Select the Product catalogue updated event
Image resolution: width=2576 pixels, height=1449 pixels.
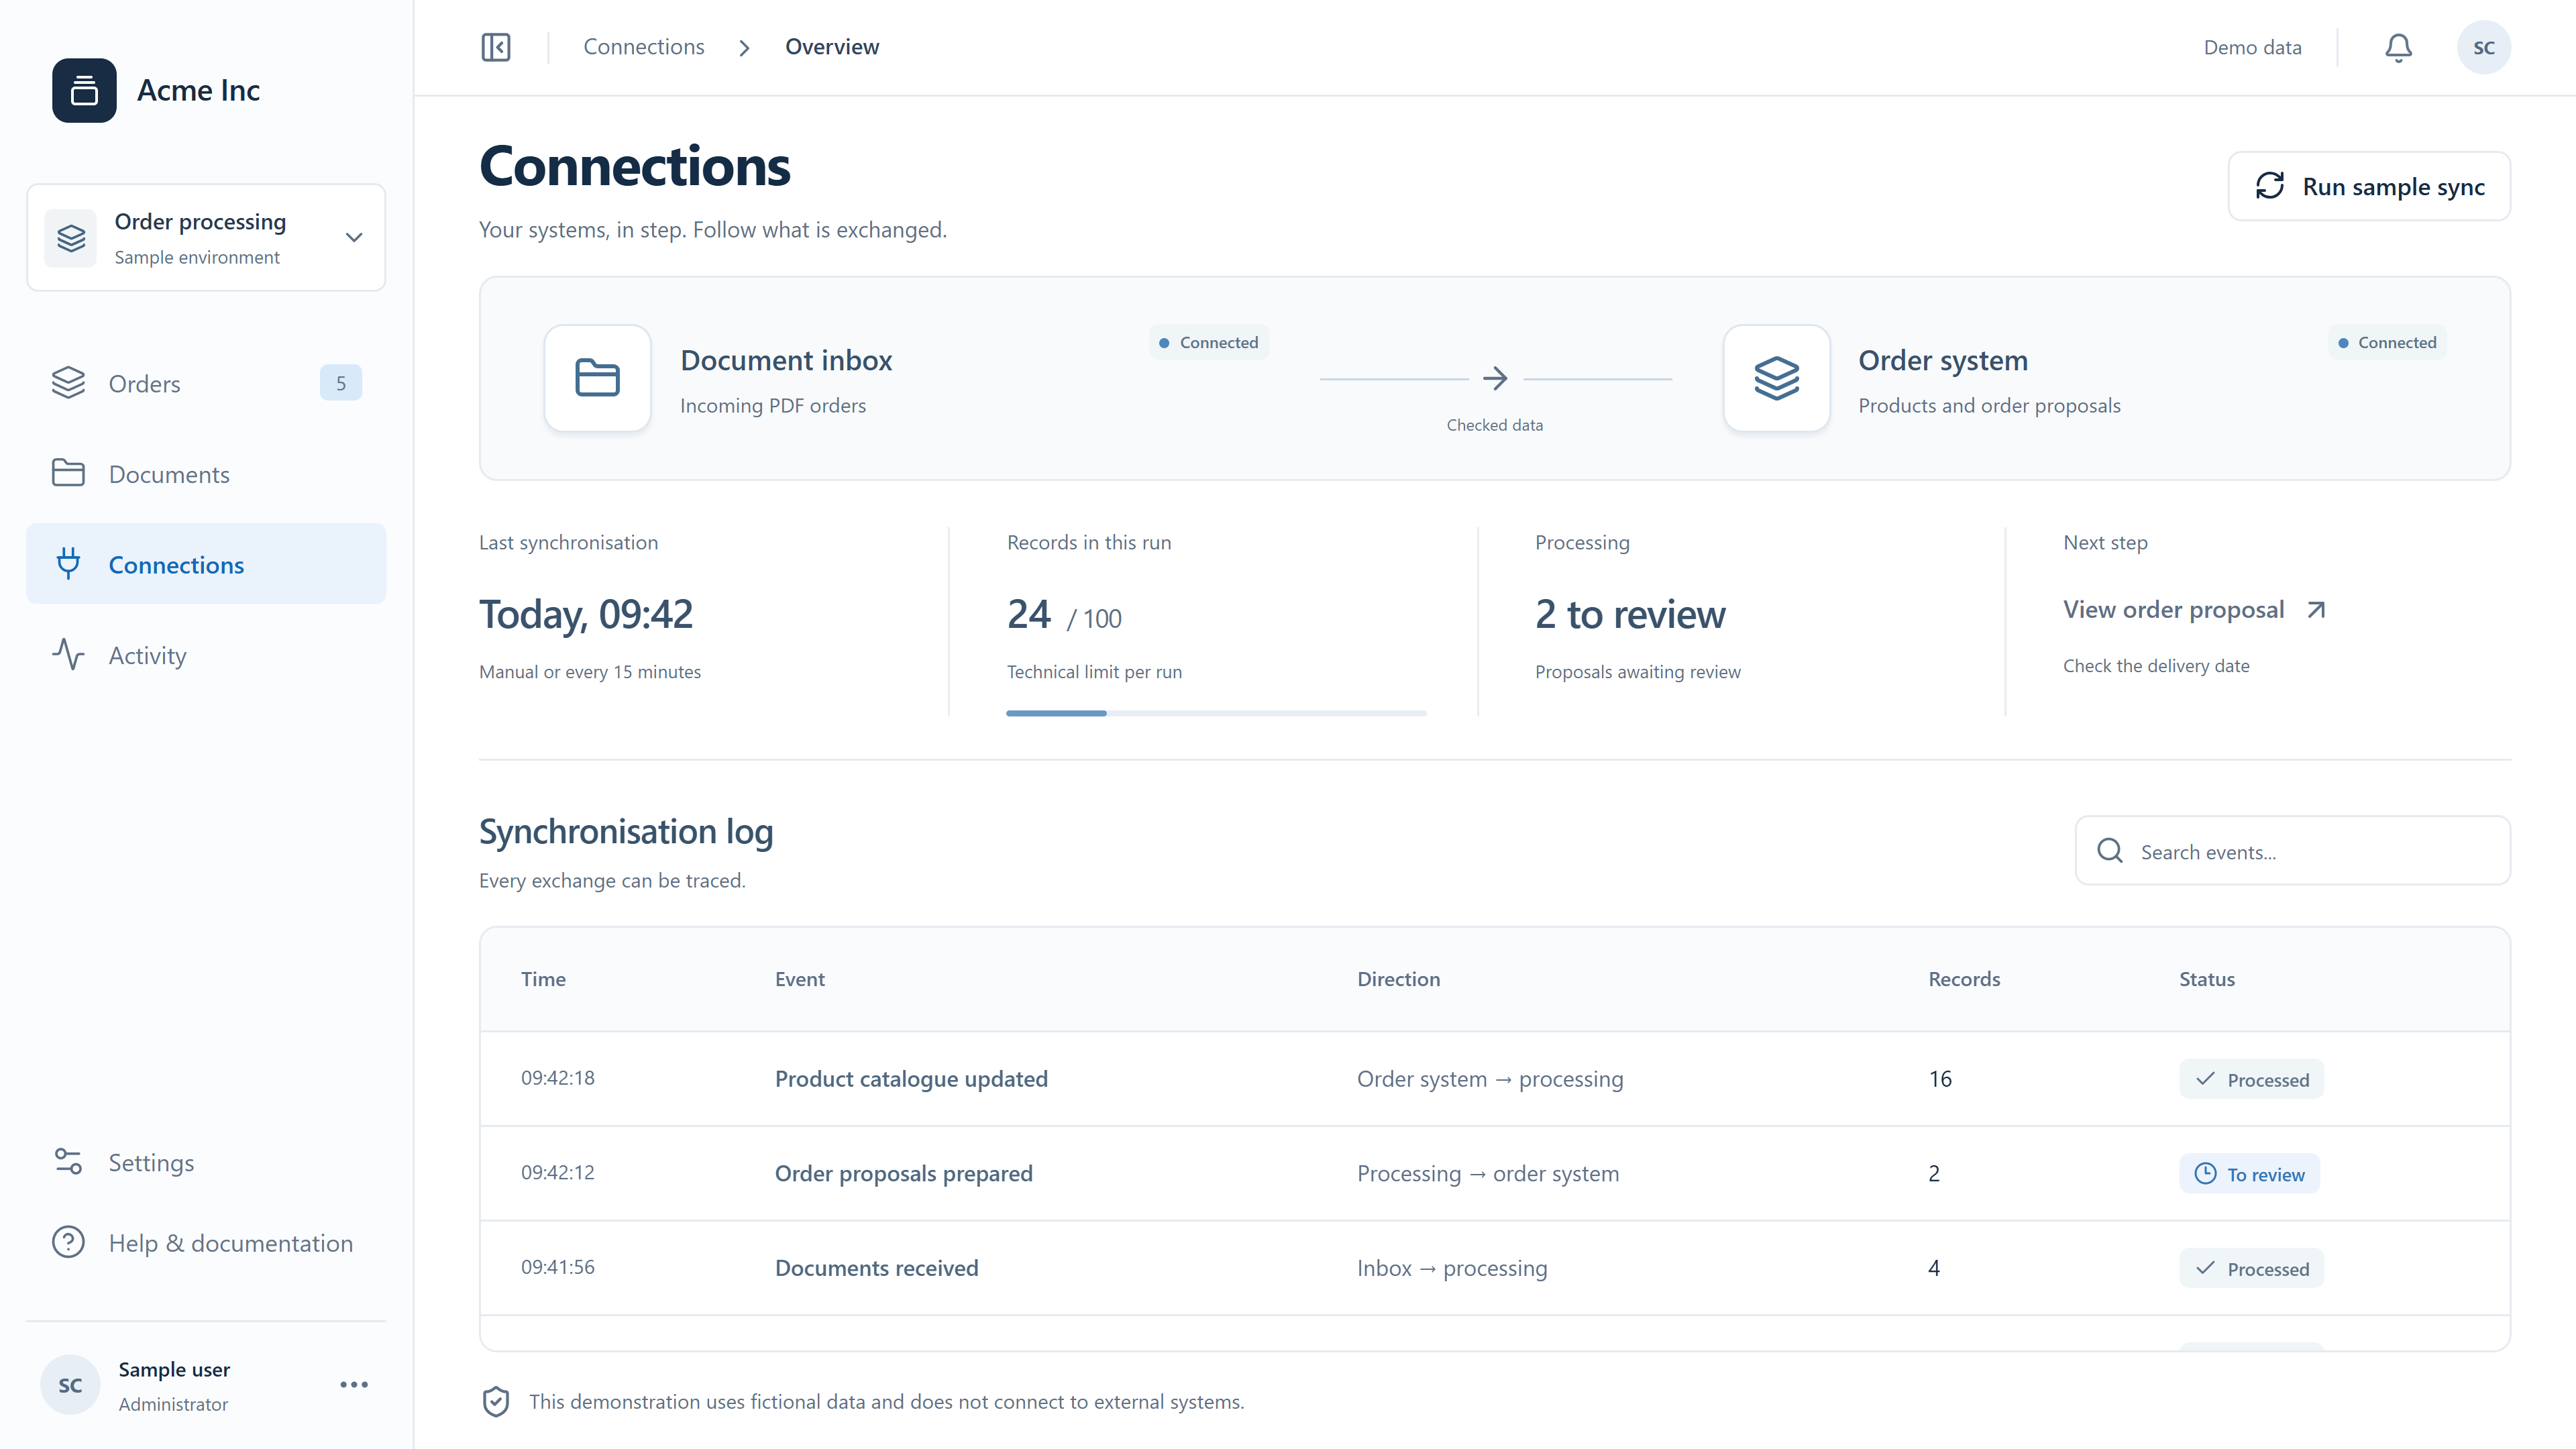tap(911, 1079)
